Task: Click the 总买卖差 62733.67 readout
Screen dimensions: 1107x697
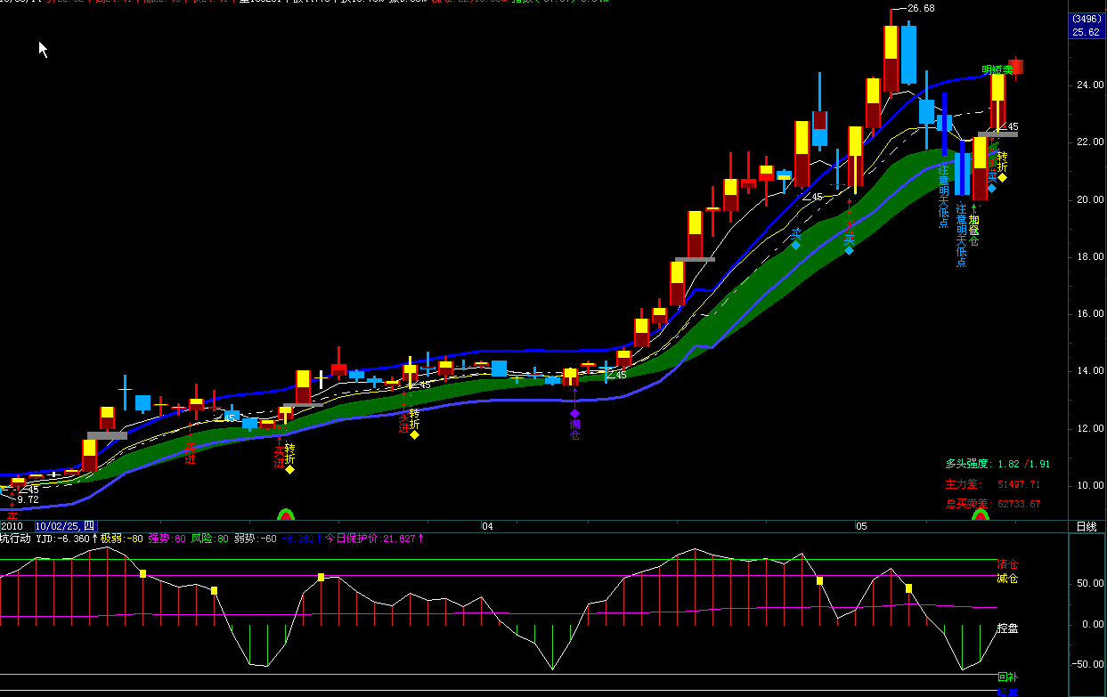Action: (x=993, y=504)
